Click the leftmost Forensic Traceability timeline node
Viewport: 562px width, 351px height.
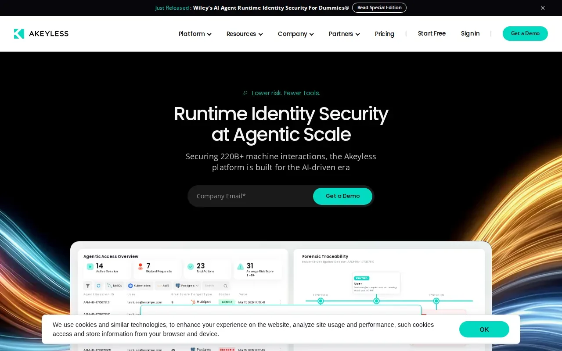[321, 301]
